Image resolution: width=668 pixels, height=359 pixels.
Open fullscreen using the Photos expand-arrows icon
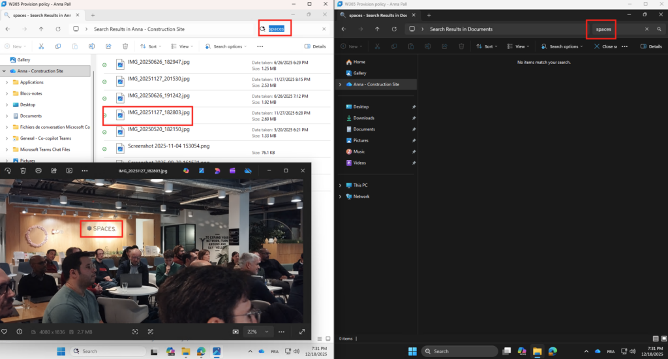click(302, 332)
